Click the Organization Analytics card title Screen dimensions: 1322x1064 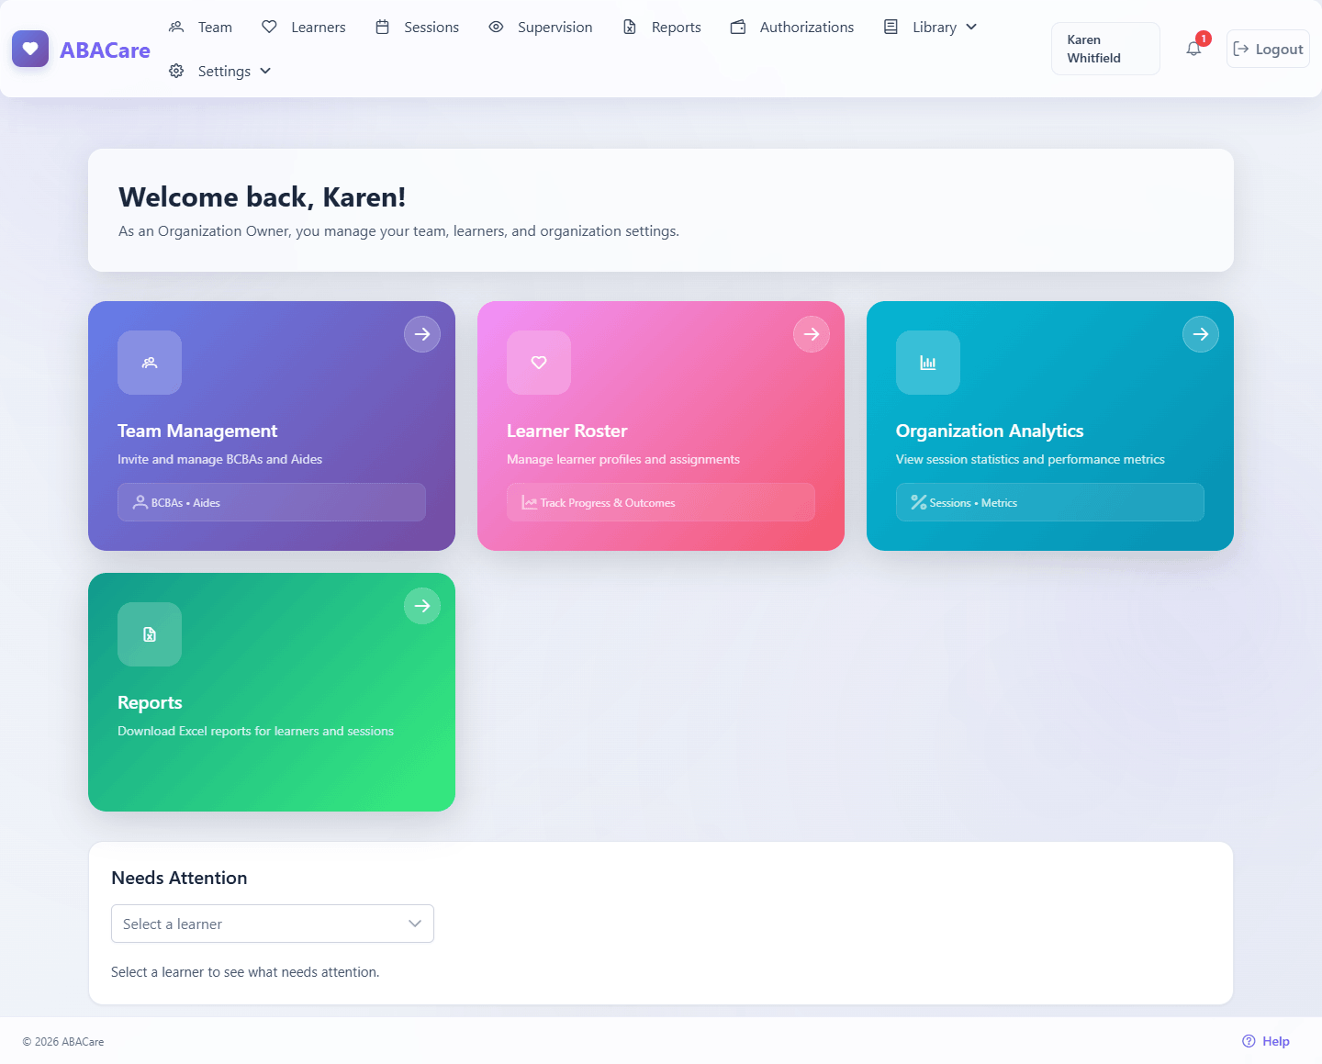point(990,431)
